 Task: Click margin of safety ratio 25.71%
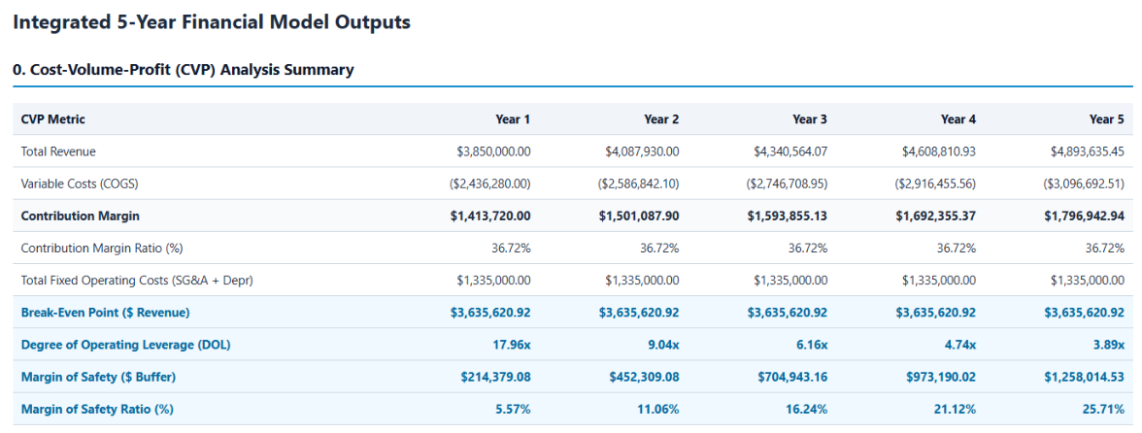pos(1105,409)
